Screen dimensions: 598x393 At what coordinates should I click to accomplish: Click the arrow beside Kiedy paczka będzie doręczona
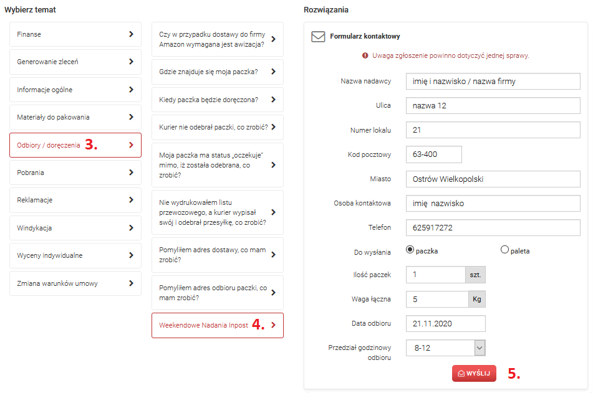click(x=274, y=100)
